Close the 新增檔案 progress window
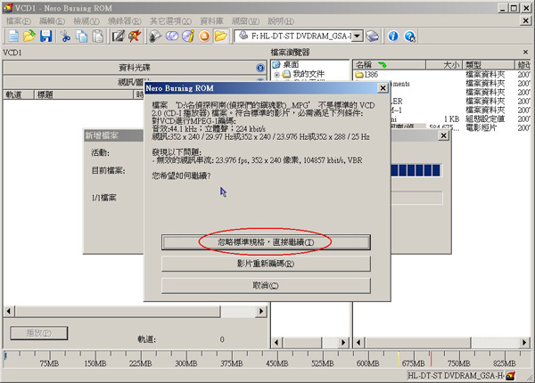Viewport: 535px width, 383px height. [x=443, y=135]
